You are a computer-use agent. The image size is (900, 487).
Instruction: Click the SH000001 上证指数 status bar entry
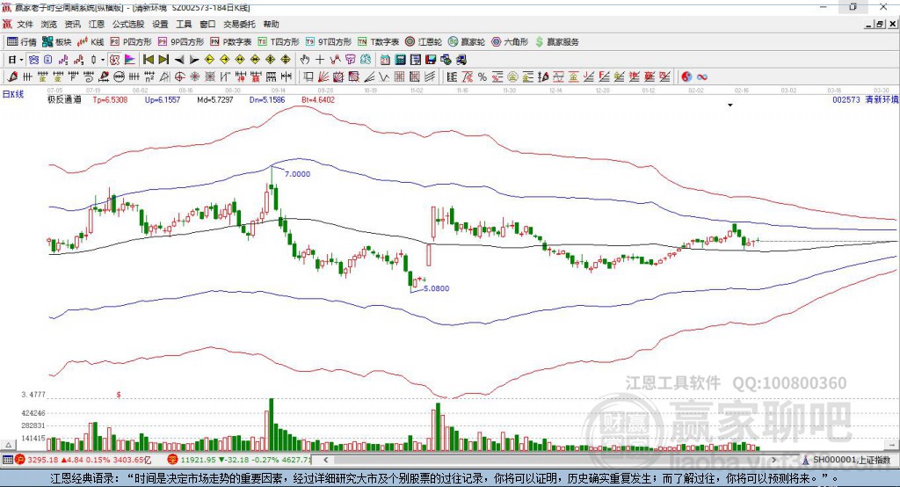click(850, 460)
